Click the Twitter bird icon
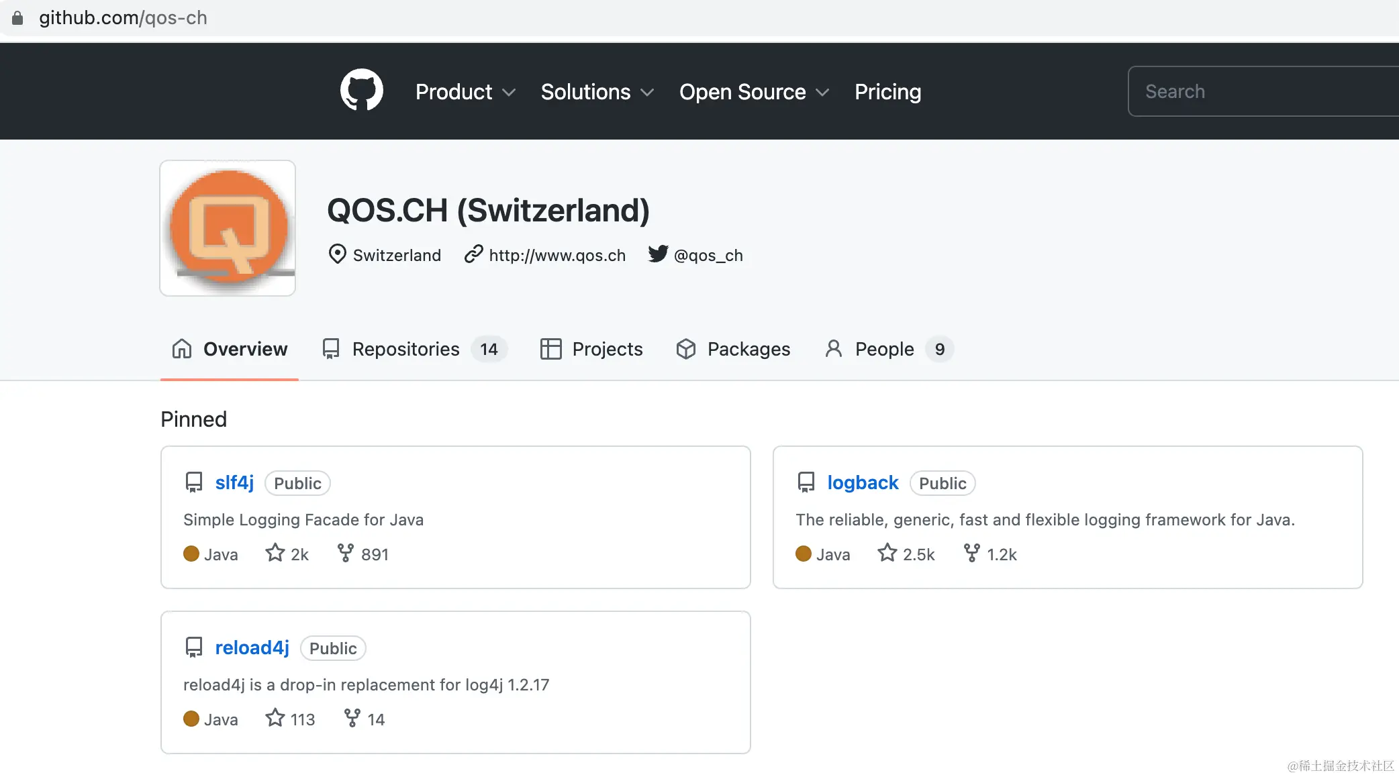Screen dimensions: 1399x777 658,254
